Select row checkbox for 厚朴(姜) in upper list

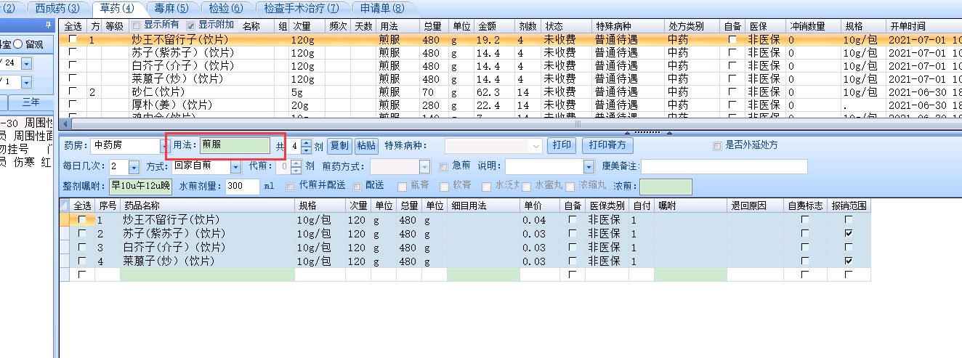(x=72, y=105)
